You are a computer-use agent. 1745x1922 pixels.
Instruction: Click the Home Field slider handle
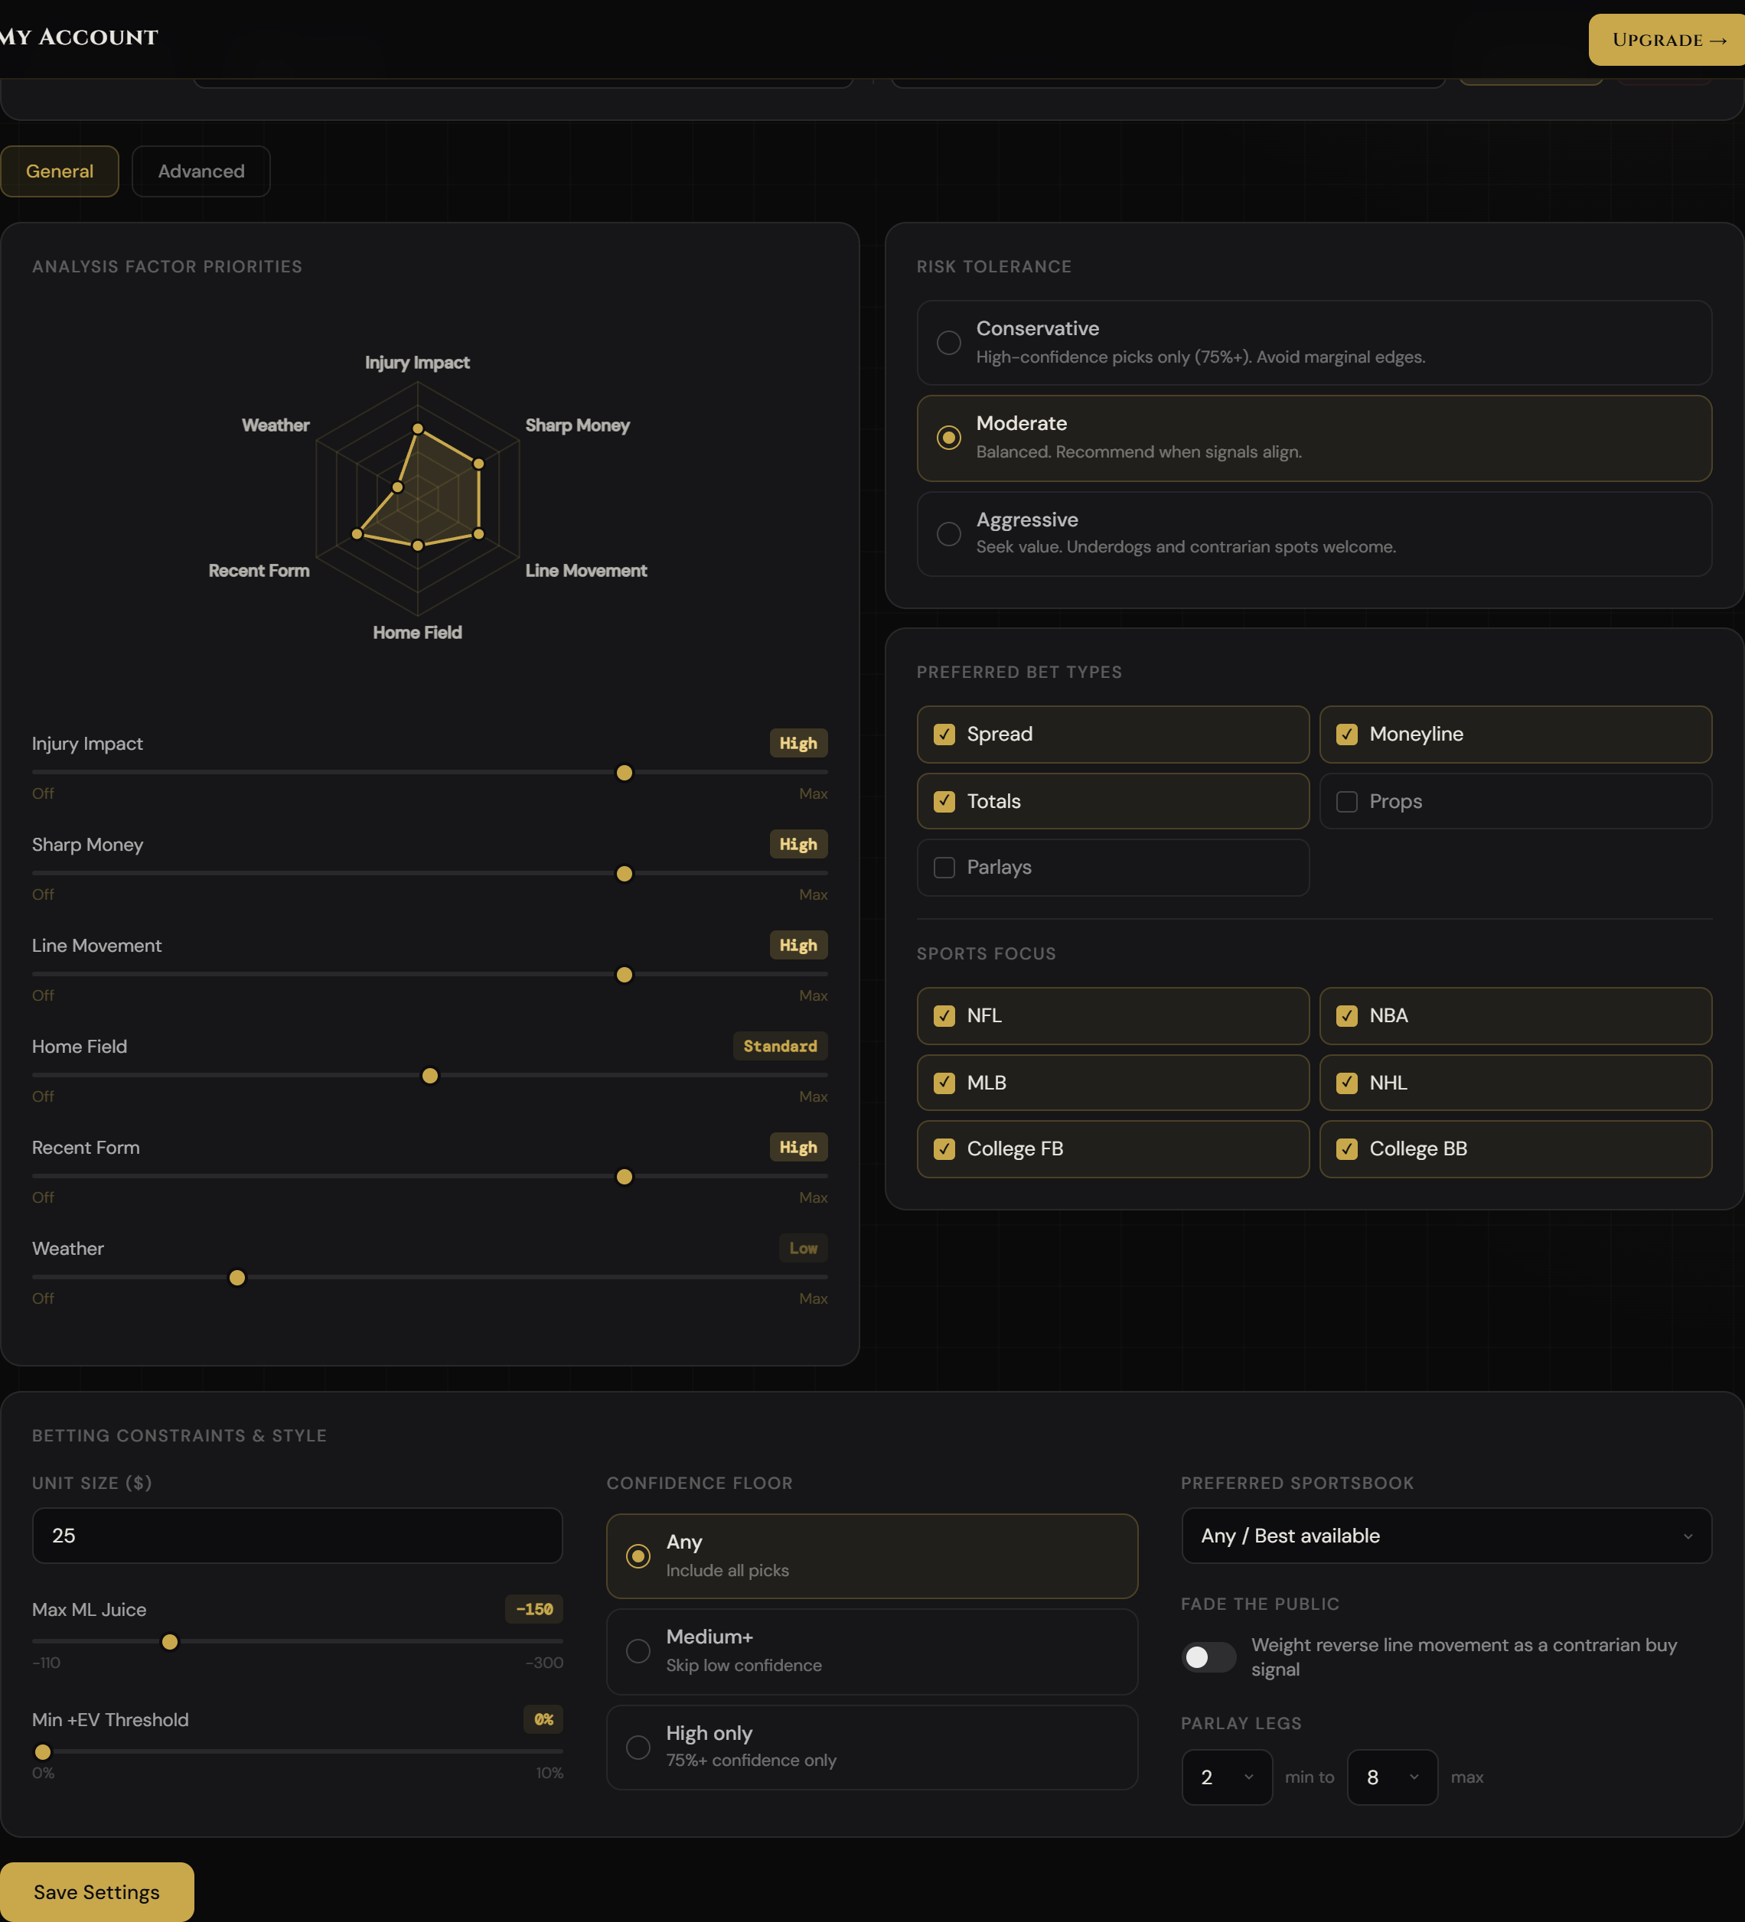430,1077
